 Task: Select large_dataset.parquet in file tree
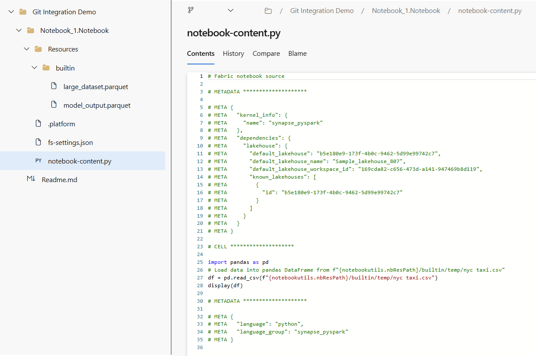[96, 87]
